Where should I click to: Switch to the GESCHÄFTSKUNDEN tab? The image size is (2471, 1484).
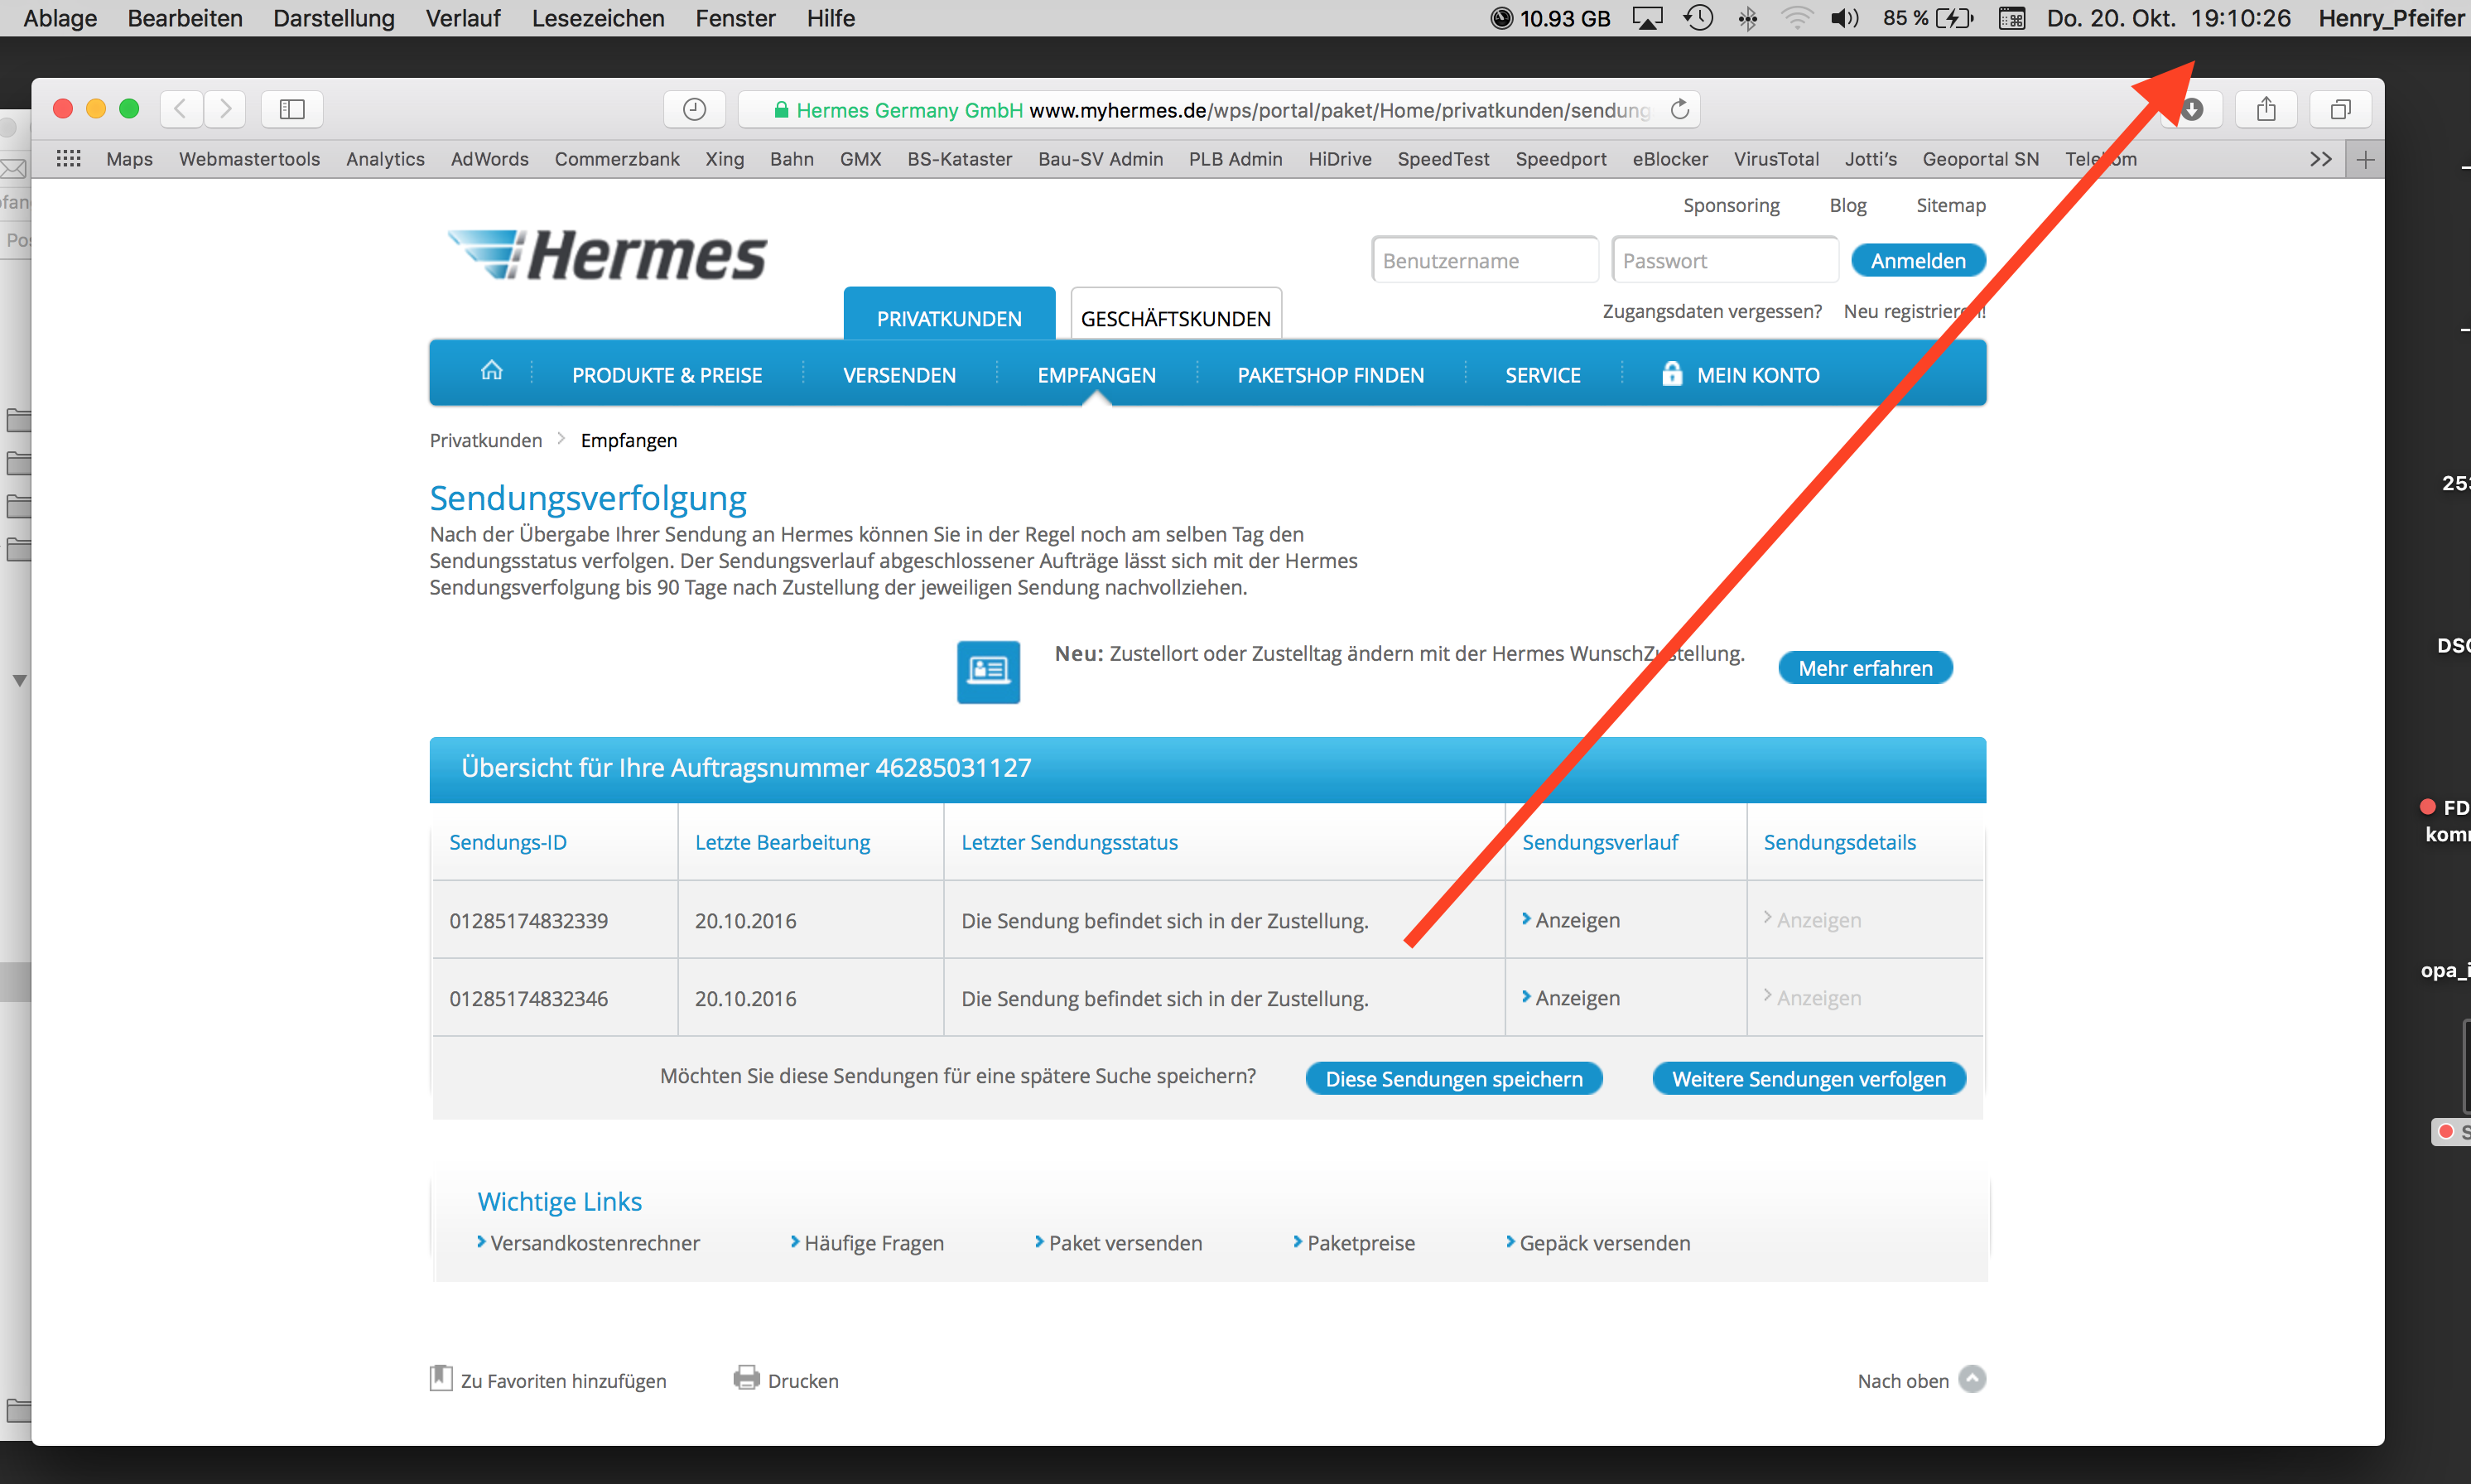(1176, 315)
